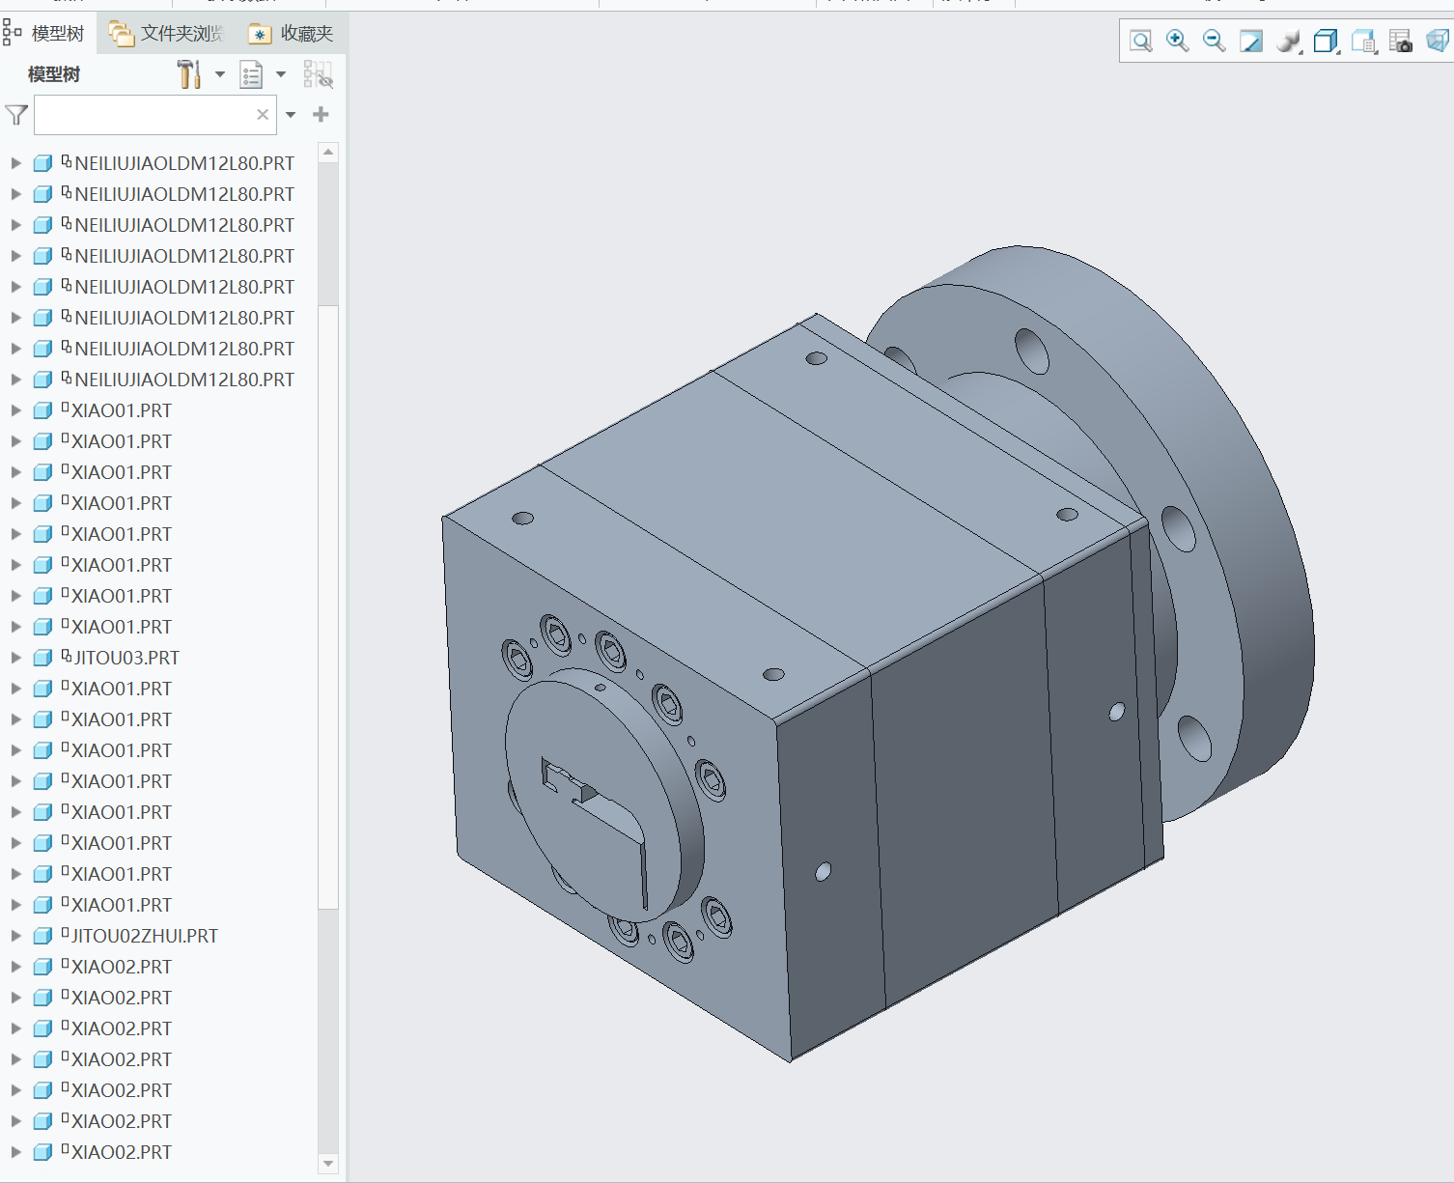Image resolution: width=1454 pixels, height=1183 pixels.
Task: Open the display style shaded spheres icon
Action: click(x=1288, y=41)
